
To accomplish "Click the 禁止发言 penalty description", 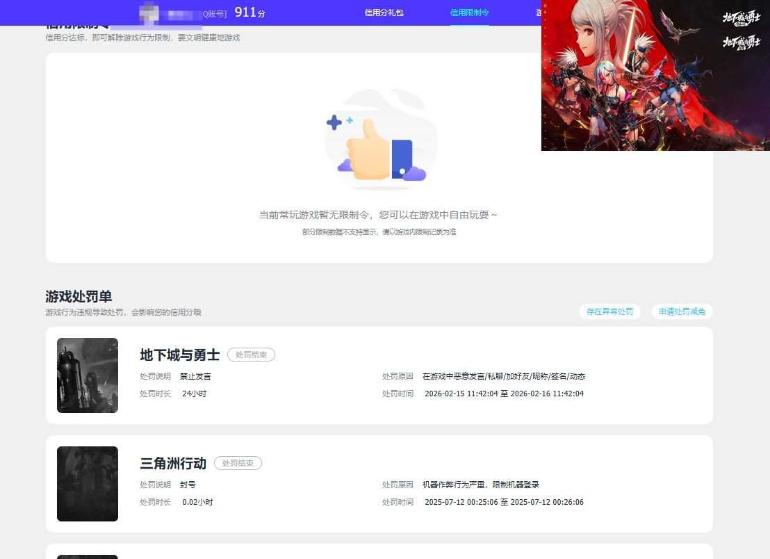I will coord(195,376).
